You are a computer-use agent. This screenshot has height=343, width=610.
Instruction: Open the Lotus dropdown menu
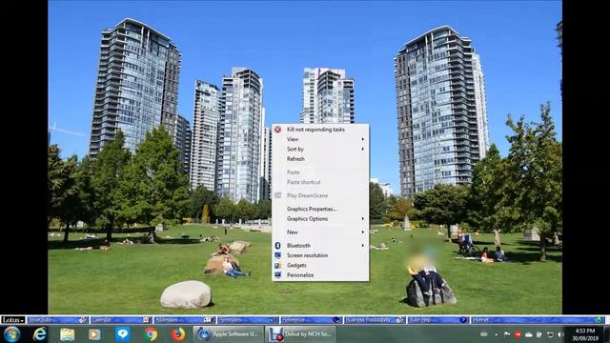(x=12, y=320)
